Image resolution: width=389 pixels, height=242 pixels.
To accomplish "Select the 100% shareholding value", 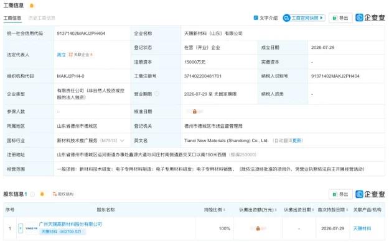I will pyautogui.click(x=225, y=228).
